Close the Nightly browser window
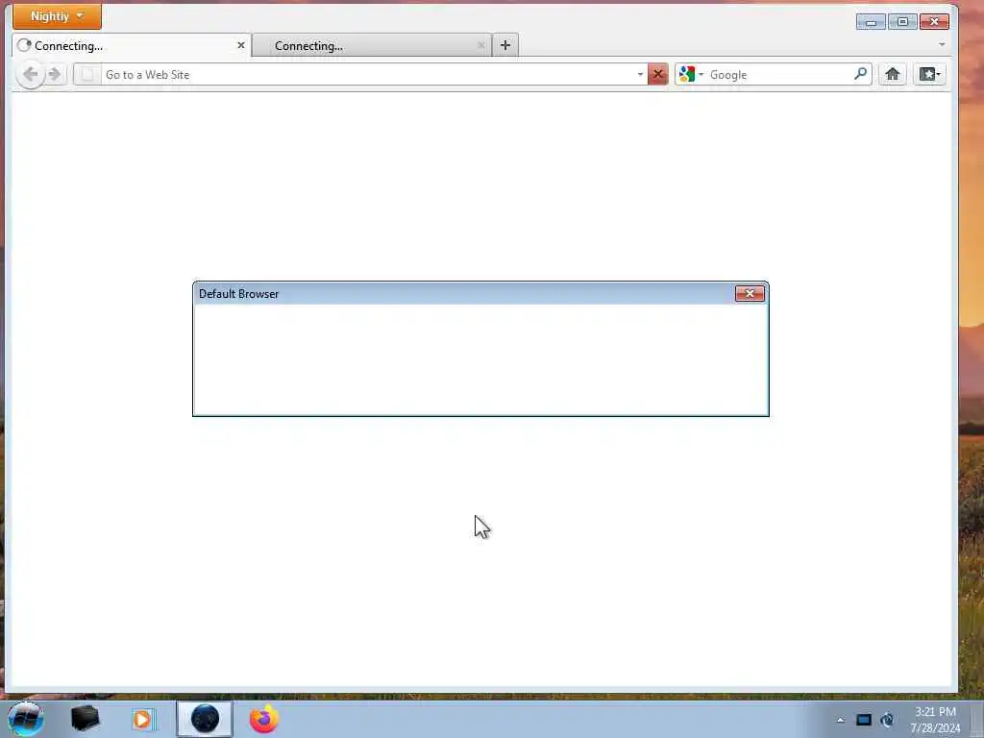The height and width of the screenshot is (738, 984). click(934, 22)
